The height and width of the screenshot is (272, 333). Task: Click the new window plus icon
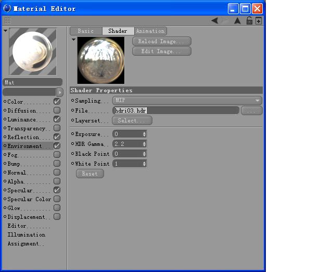pos(259,21)
